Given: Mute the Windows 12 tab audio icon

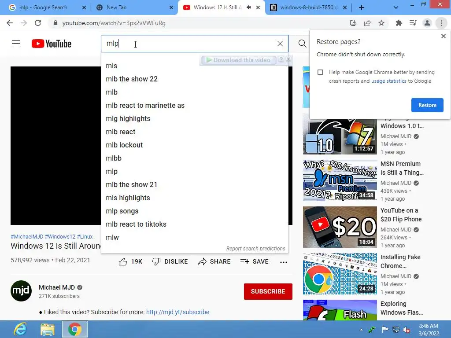Looking at the screenshot, I should [x=249, y=7].
